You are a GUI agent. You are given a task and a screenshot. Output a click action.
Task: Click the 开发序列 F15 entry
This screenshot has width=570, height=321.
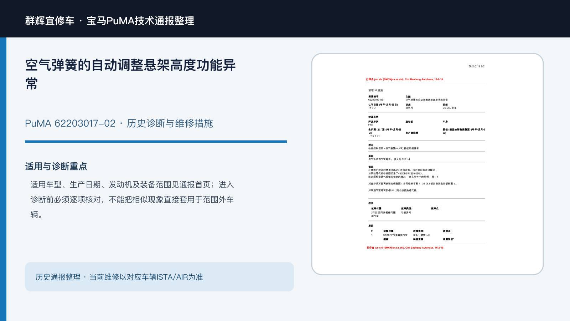coord(373,123)
